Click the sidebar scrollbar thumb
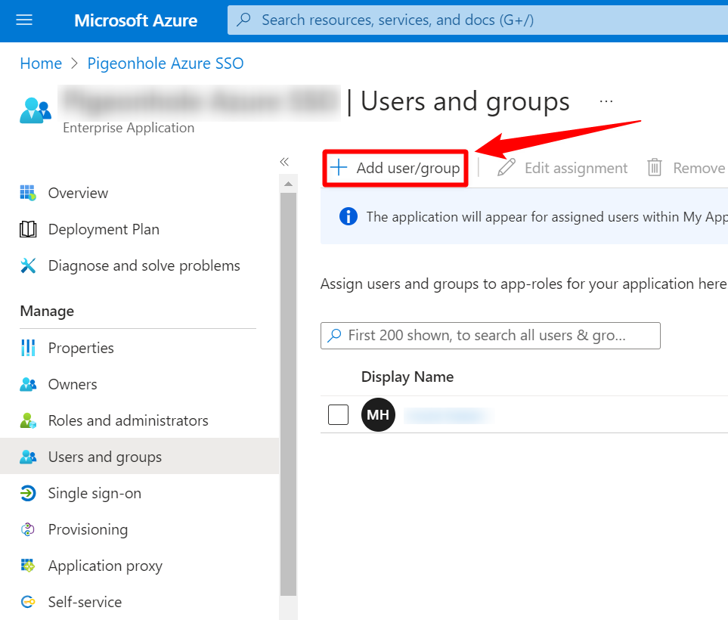Image resolution: width=728 pixels, height=620 pixels. [x=288, y=394]
